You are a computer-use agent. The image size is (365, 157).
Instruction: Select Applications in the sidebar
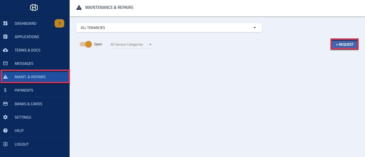point(27,37)
